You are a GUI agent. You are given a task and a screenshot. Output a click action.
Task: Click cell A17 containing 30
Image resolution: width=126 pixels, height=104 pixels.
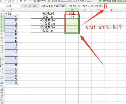click(11, 69)
